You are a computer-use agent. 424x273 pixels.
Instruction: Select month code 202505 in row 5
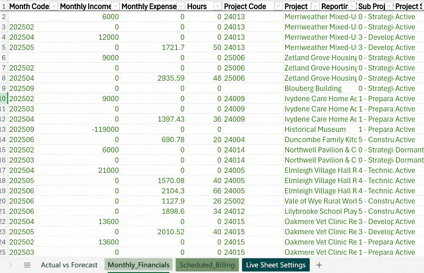(x=33, y=47)
